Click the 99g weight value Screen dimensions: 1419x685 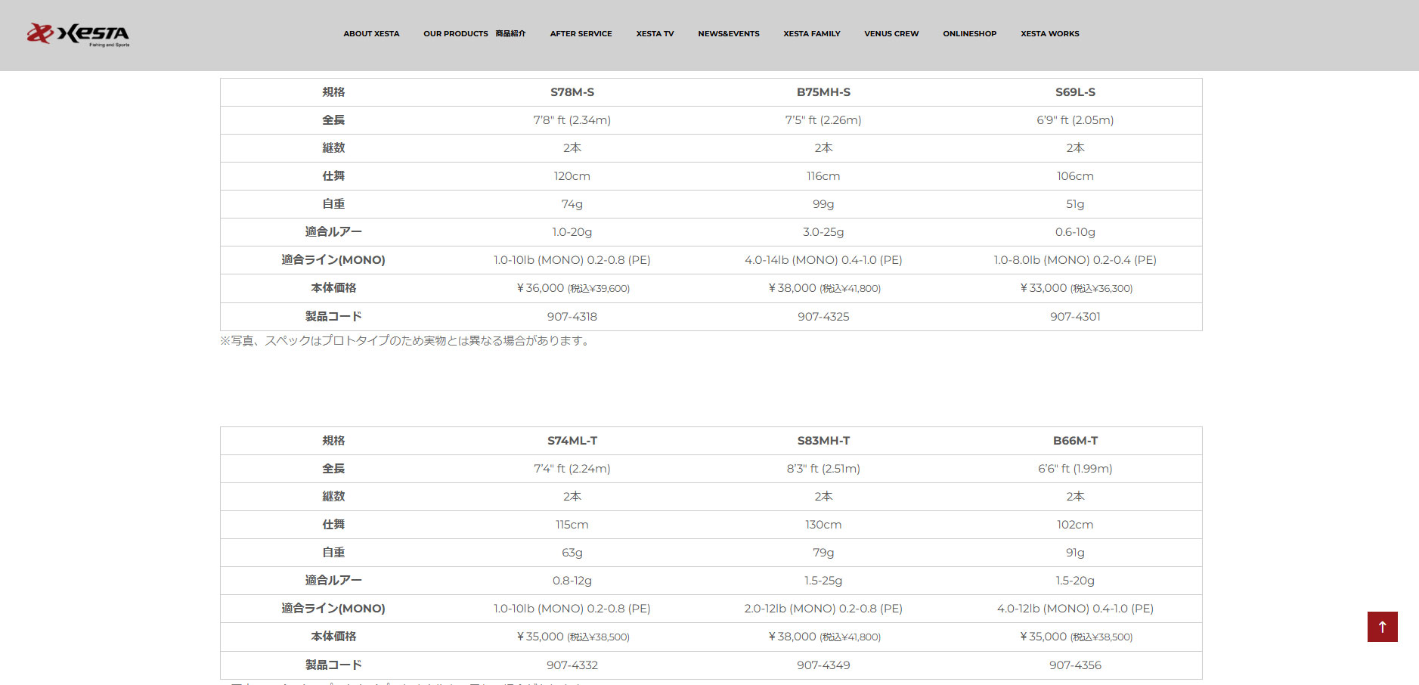pyautogui.click(x=823, y=204)
